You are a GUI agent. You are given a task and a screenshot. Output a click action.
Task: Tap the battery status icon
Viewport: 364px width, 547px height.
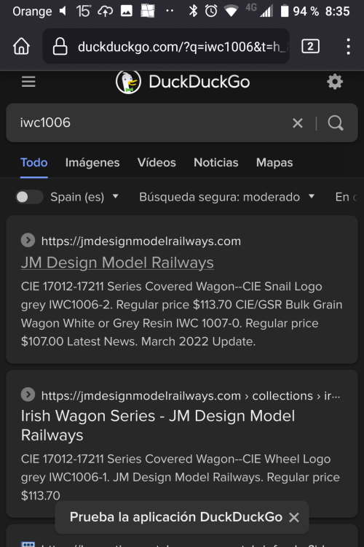pyautogui.click(x=285, y=11)
